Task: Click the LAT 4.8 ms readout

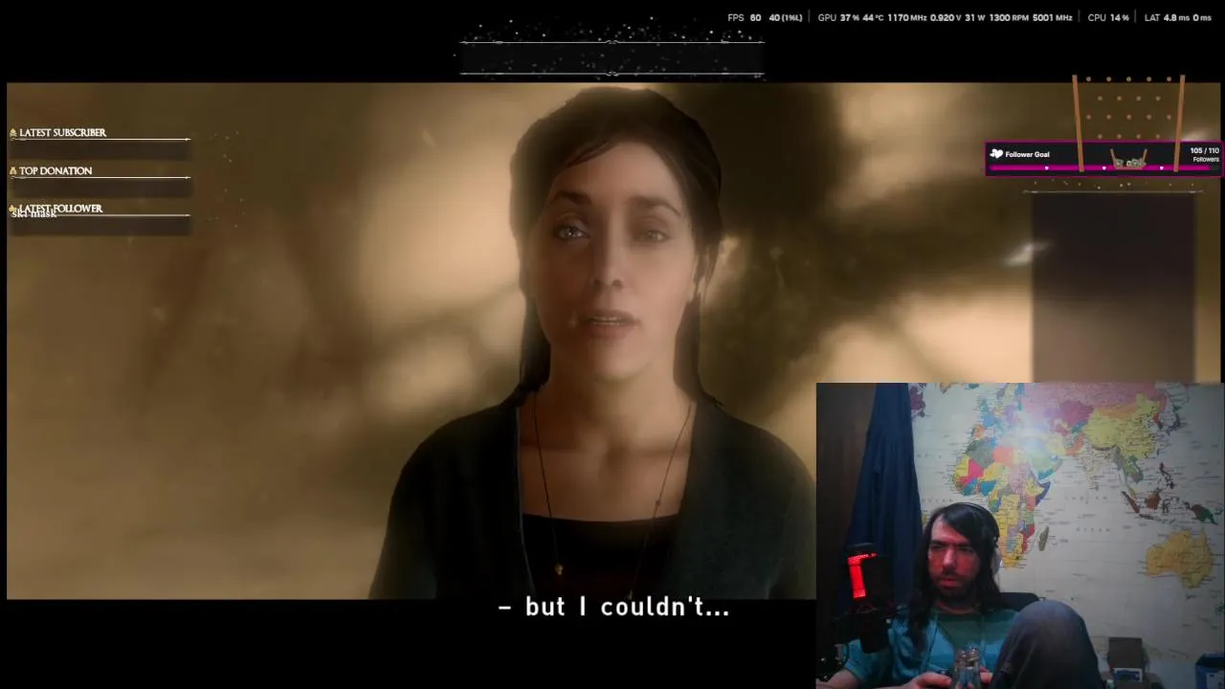Action: click(x=1178, y=18)
